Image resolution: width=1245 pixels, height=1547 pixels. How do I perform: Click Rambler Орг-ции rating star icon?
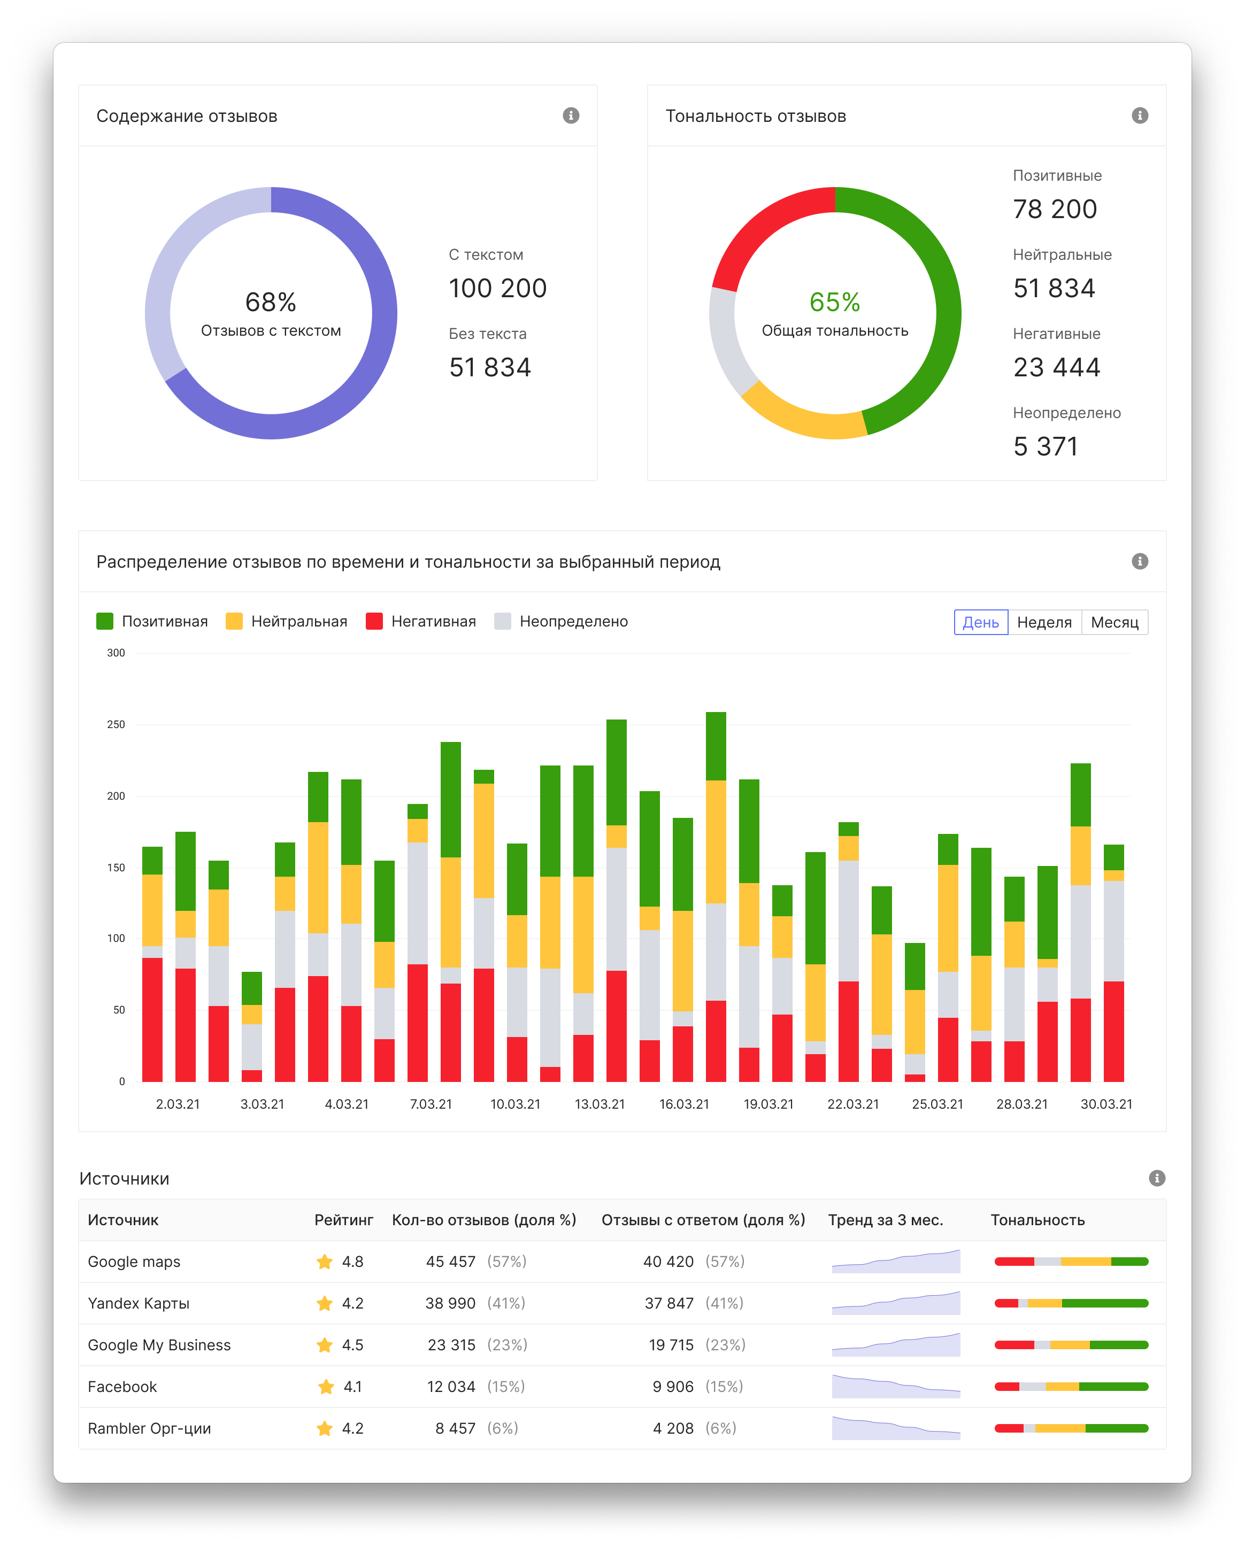point(325,1428)
